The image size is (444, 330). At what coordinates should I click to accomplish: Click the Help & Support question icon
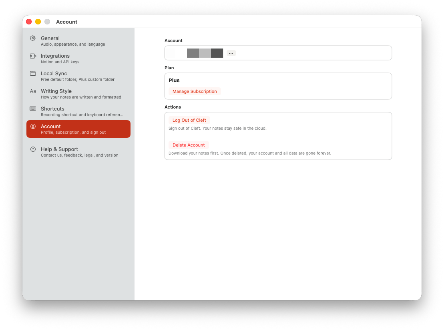click(33, 149)
